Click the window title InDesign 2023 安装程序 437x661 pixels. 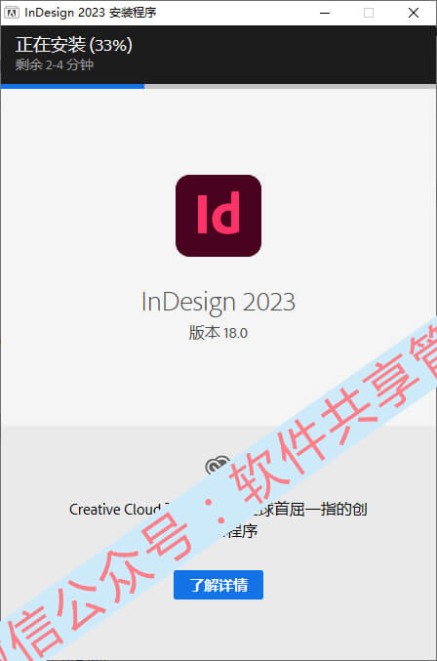pyautogui.click(x=90, y=13)
